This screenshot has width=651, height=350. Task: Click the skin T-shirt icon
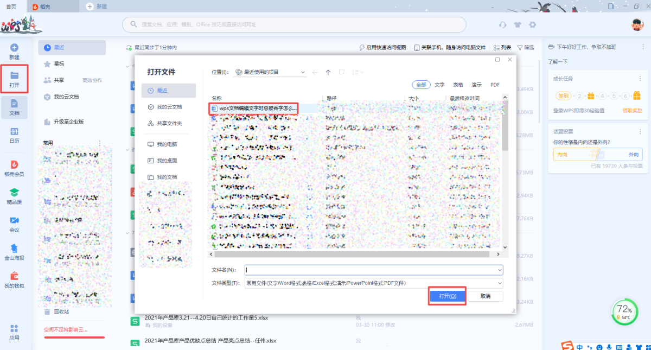click(518, 25)
